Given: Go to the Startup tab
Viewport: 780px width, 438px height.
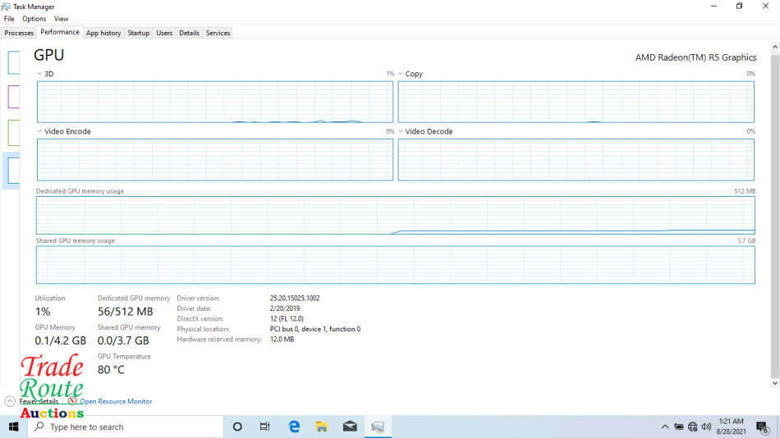Looking at the screenshot, I should pos(139,33).
